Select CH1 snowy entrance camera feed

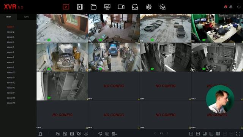(62, 28)
